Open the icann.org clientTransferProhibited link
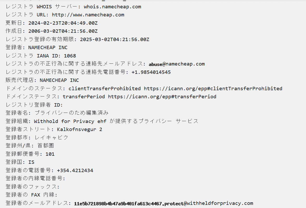The height and width of the screenshot is (208, 306). 213,89
